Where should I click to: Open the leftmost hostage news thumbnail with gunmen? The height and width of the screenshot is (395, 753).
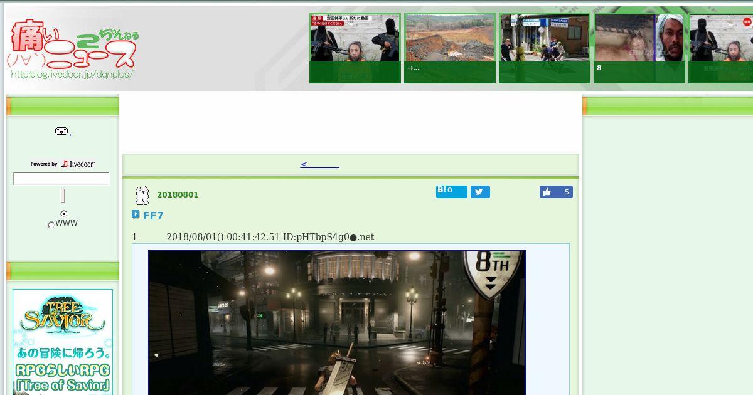tap(355, 48)
